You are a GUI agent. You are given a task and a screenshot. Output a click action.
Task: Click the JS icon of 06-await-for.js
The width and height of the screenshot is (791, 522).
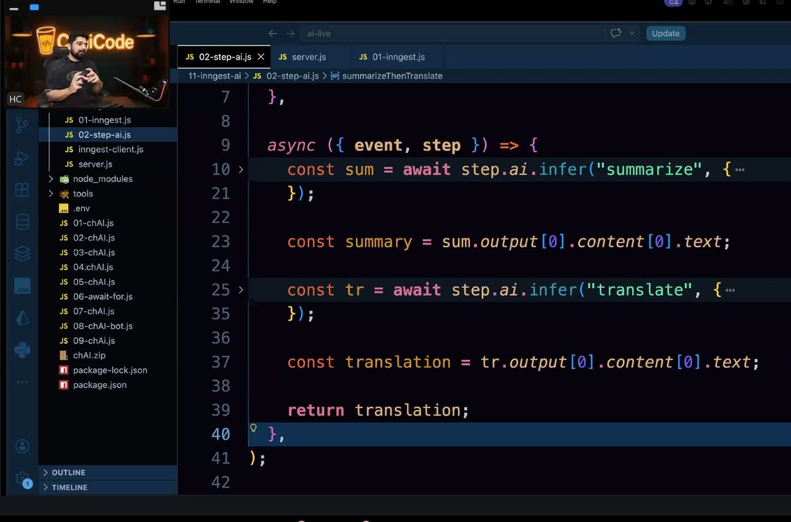click(64, 297)
